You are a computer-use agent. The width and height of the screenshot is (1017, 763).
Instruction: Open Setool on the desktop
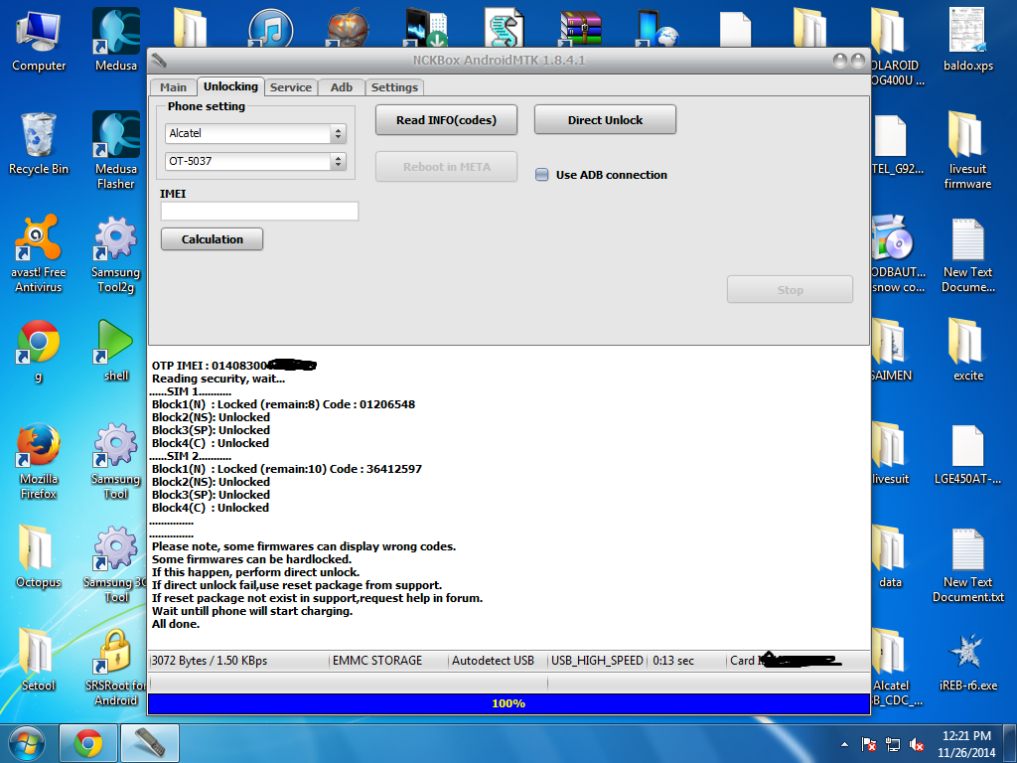[38, 658]
